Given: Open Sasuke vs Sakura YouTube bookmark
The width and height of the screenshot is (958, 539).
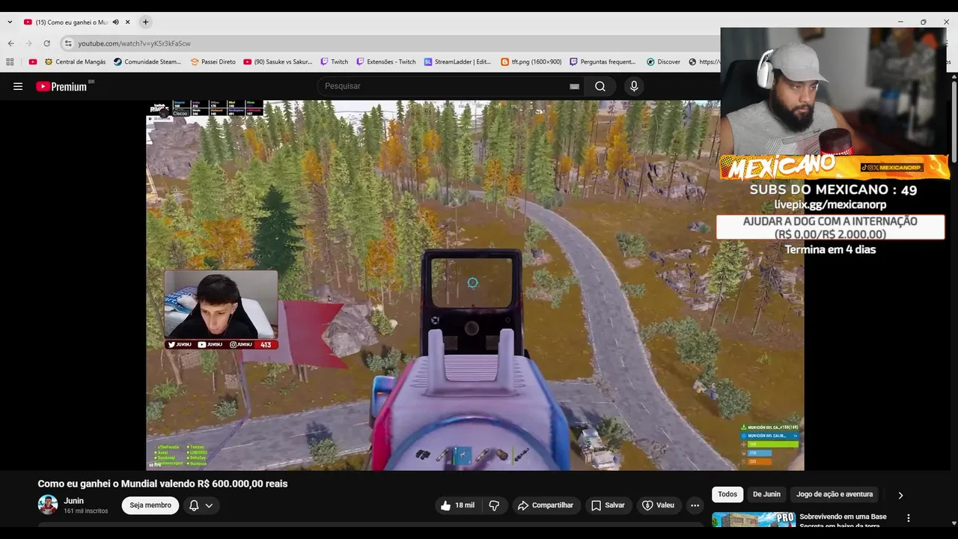Looking at the screenshot, I should (278, 61).
